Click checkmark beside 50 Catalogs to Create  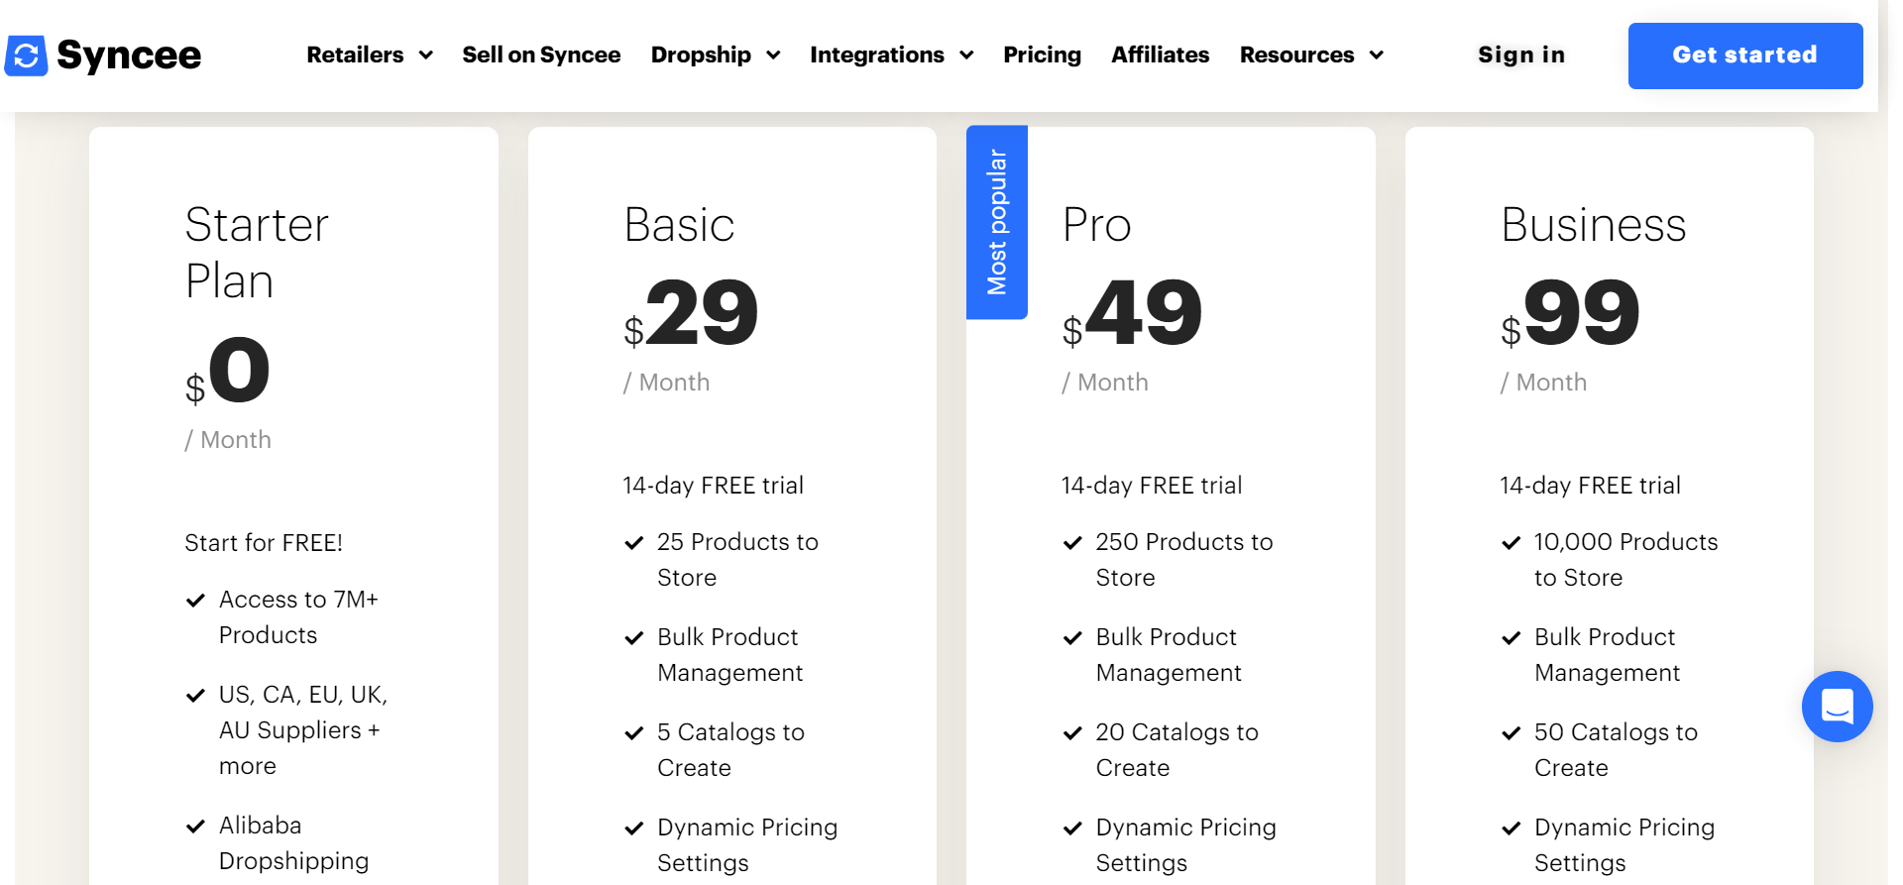[1511, 733]
